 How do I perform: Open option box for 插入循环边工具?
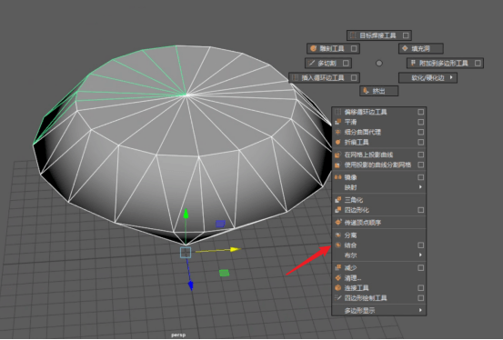(x=354, y=77)
